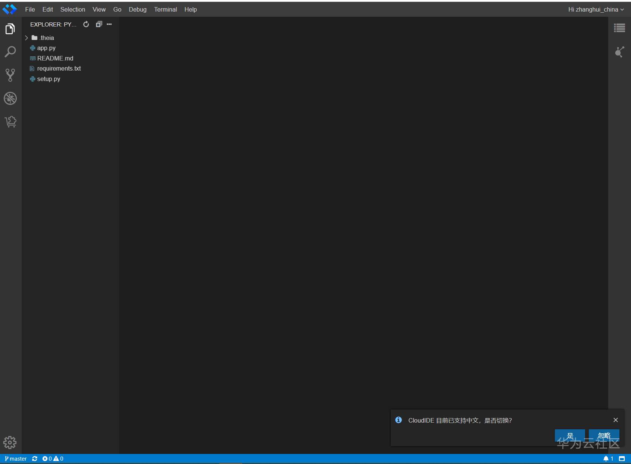Click the sync changes icon
This screenshot has width=631, height=464.
point(35,459)
